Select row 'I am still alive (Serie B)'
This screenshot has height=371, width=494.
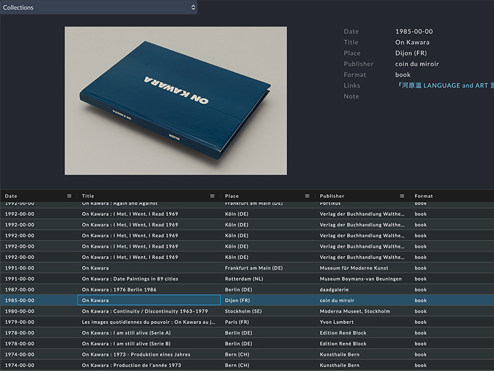pyautogui.click(x=247, y=344)
